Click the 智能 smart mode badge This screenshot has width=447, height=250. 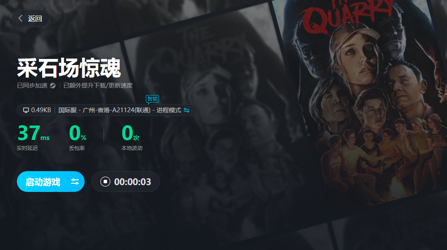click(153, 99)
